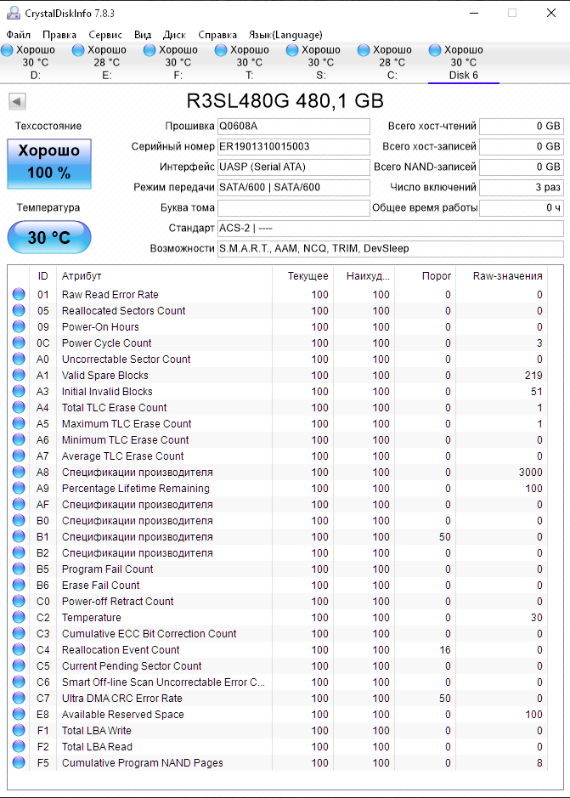Click the Текущее column header

(302, 276)
